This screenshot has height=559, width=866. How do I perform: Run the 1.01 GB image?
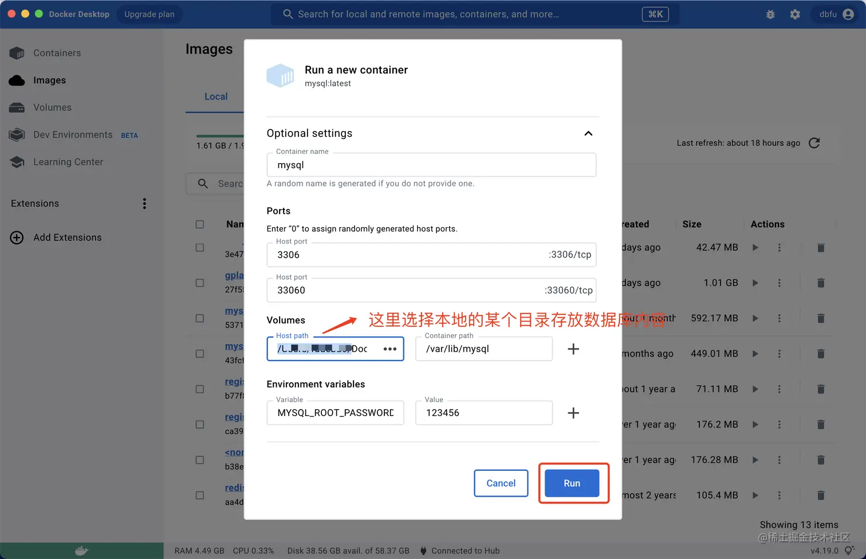755,283
